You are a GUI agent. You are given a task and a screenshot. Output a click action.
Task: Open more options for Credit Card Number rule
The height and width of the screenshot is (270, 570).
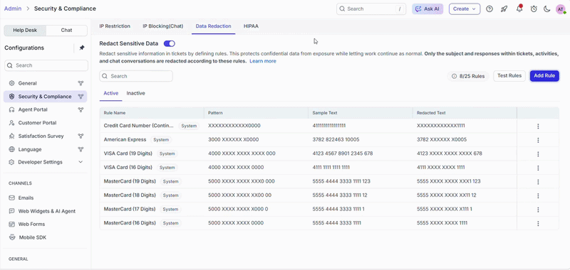tap(538, 126)
